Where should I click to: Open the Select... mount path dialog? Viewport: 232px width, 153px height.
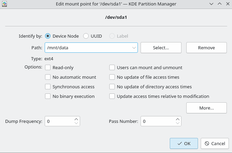coord(161,48)
